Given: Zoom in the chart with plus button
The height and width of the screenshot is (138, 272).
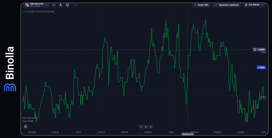Looking at the screenshot, I should point(146,127).
